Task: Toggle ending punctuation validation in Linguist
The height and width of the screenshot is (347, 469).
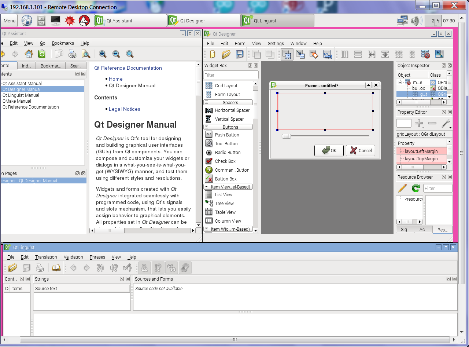Action: click(x=158, y=268)
